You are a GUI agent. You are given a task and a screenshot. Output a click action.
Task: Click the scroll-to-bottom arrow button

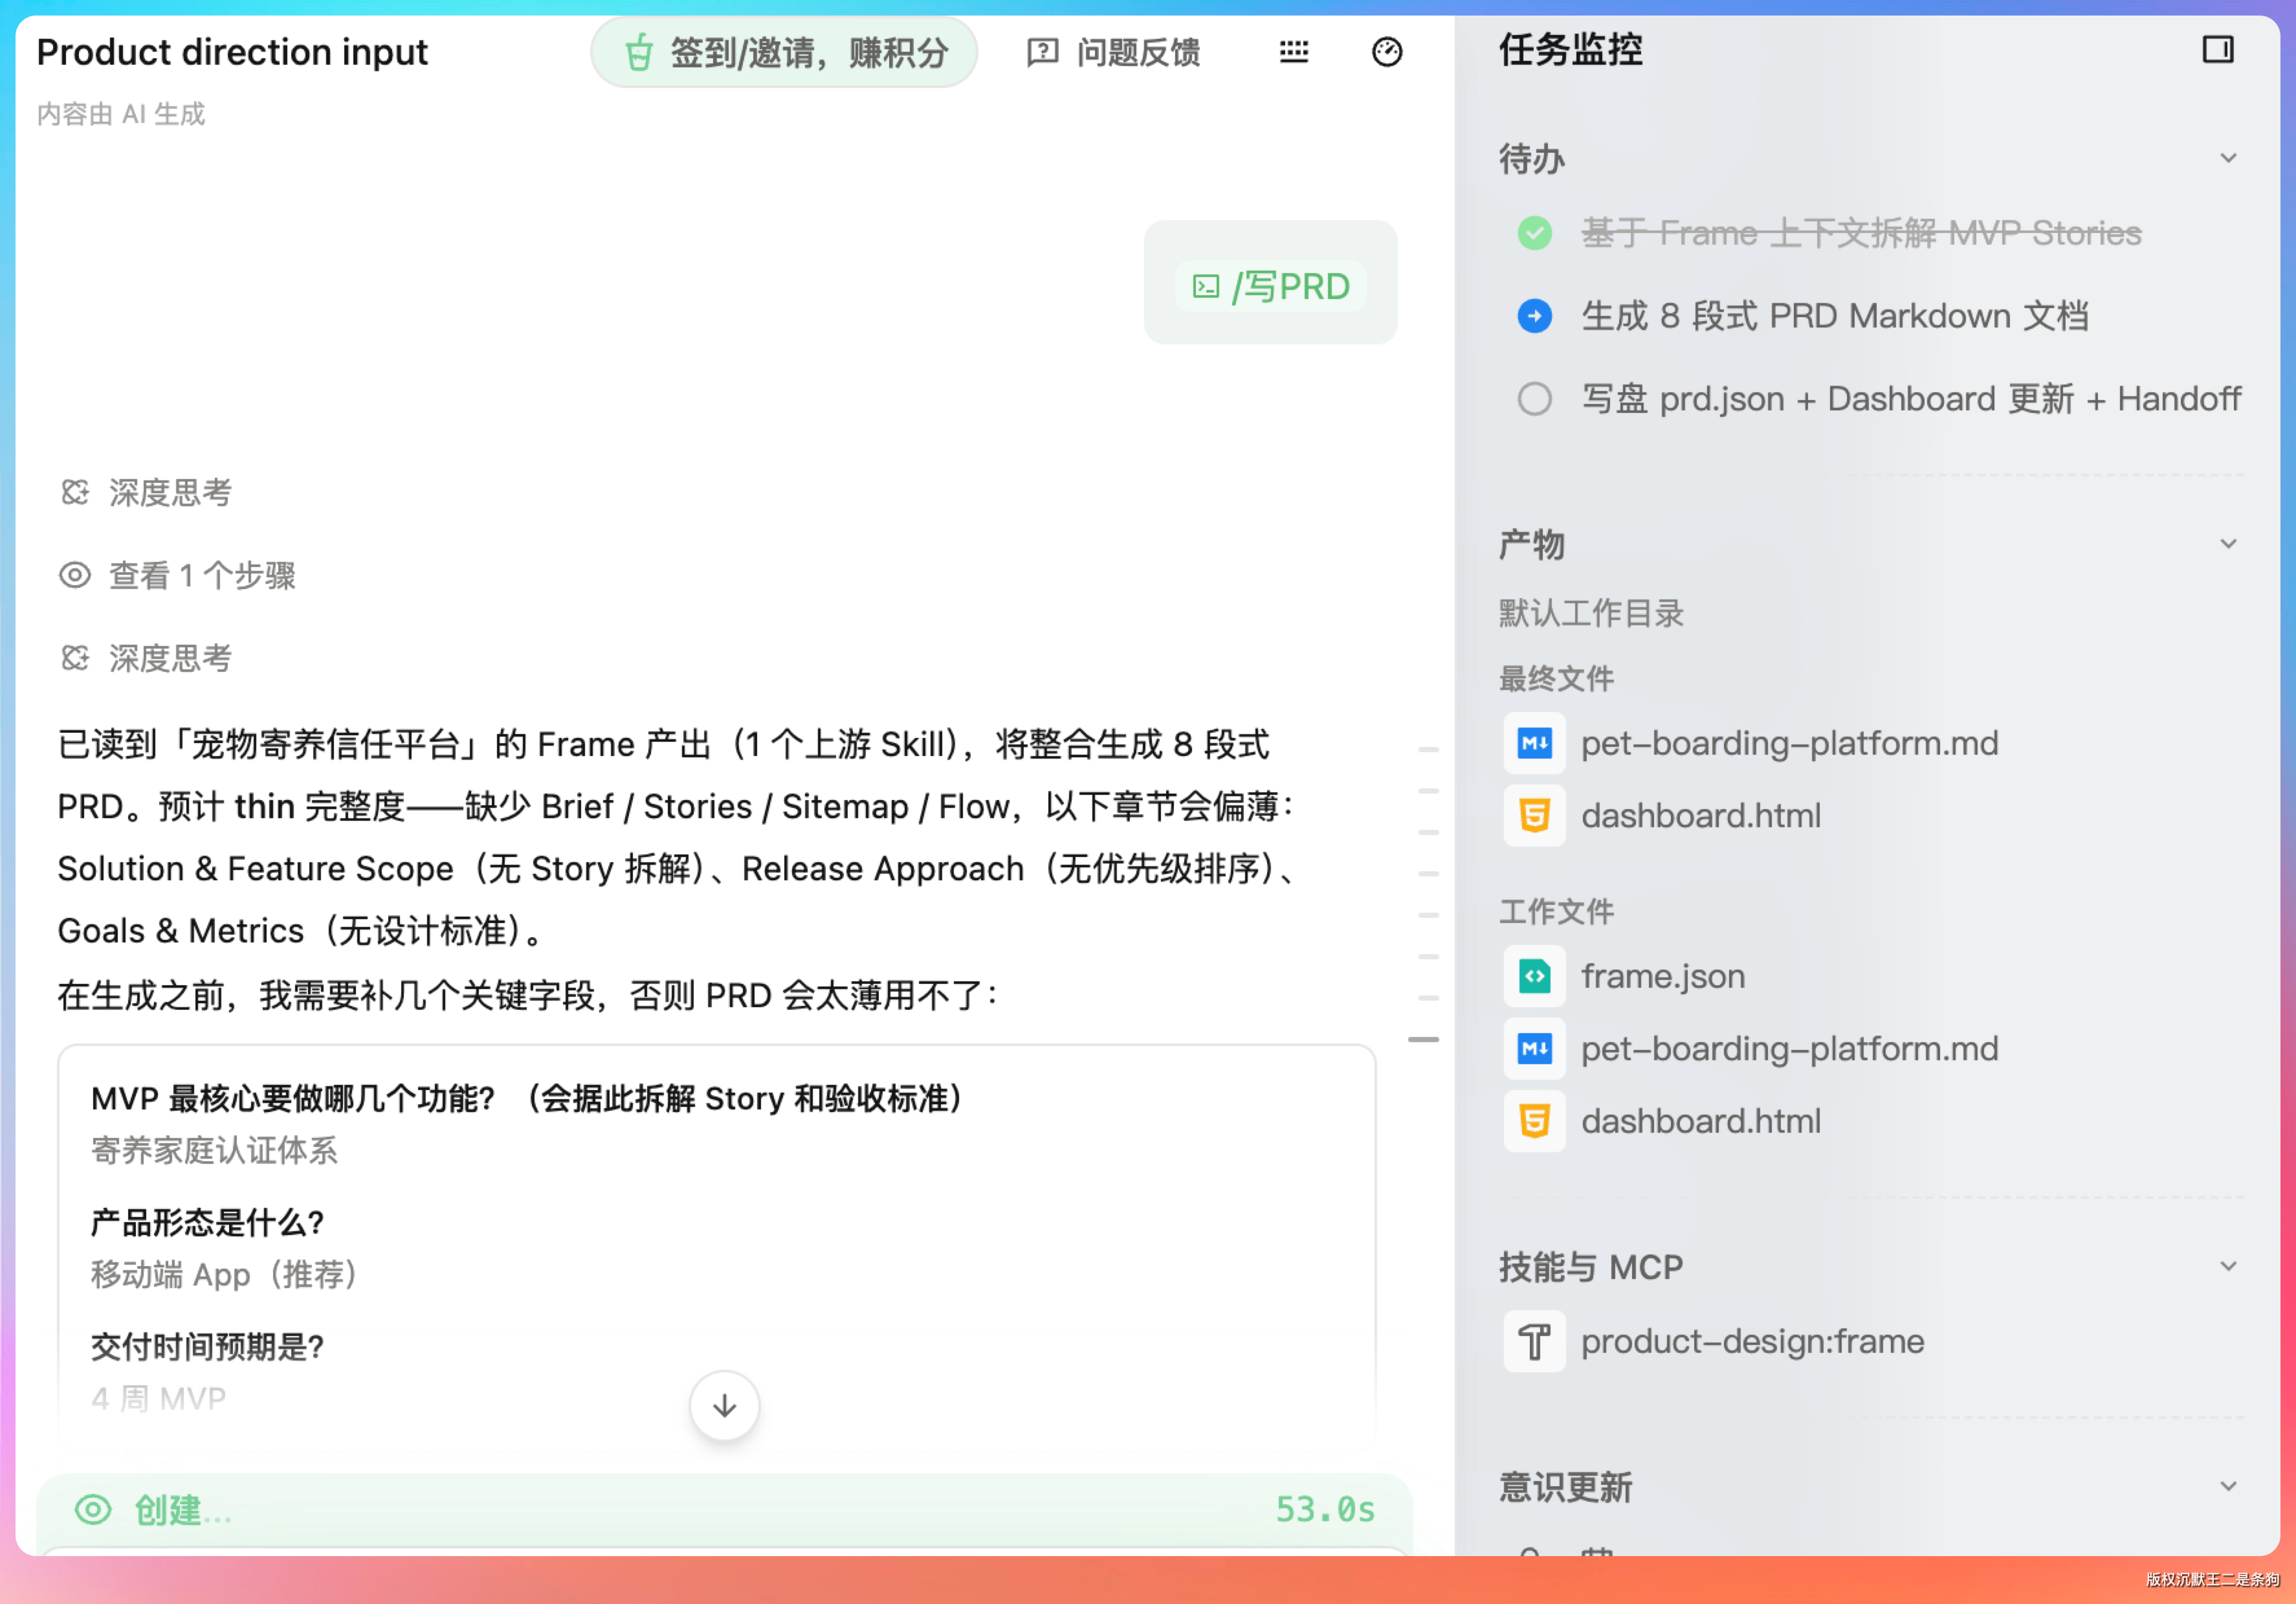tap(724, 1406)
